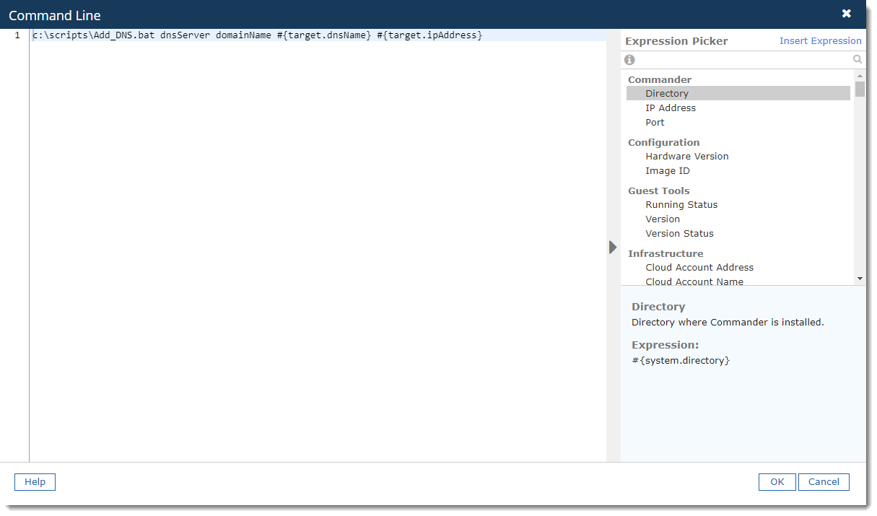Click the Configuration category heading
877x516 pixels.
click(x=663, y=142)
